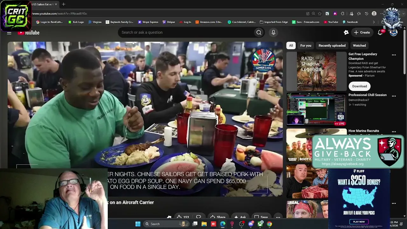Expand the bookmarks bar overflow chevron

(374, 22)
